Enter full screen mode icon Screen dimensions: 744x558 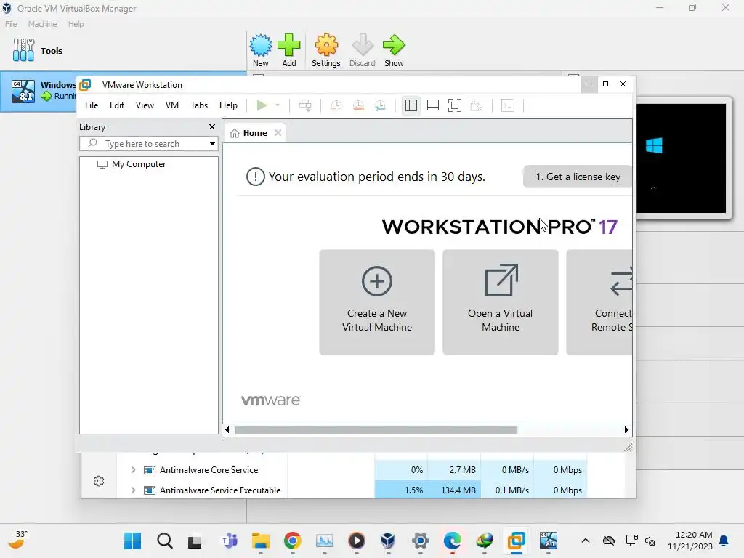pos(455,105)
